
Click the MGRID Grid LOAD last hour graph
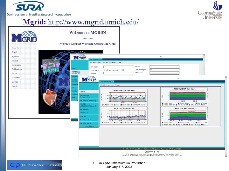(x=124, y=98)
